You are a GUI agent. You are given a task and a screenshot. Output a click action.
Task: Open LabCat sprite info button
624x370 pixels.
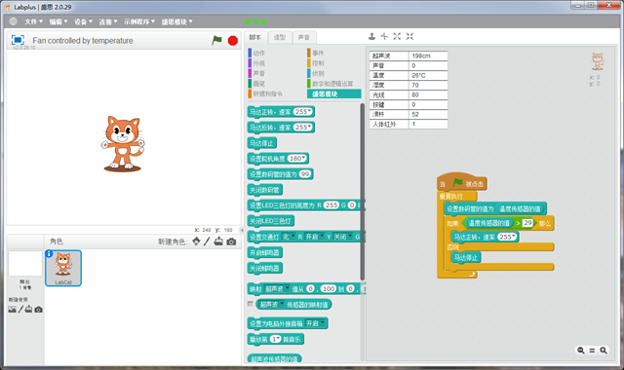tap(49, 254)
